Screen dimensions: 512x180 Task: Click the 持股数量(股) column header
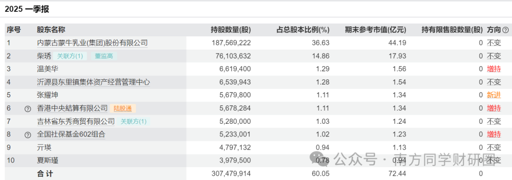pos(231,30)
